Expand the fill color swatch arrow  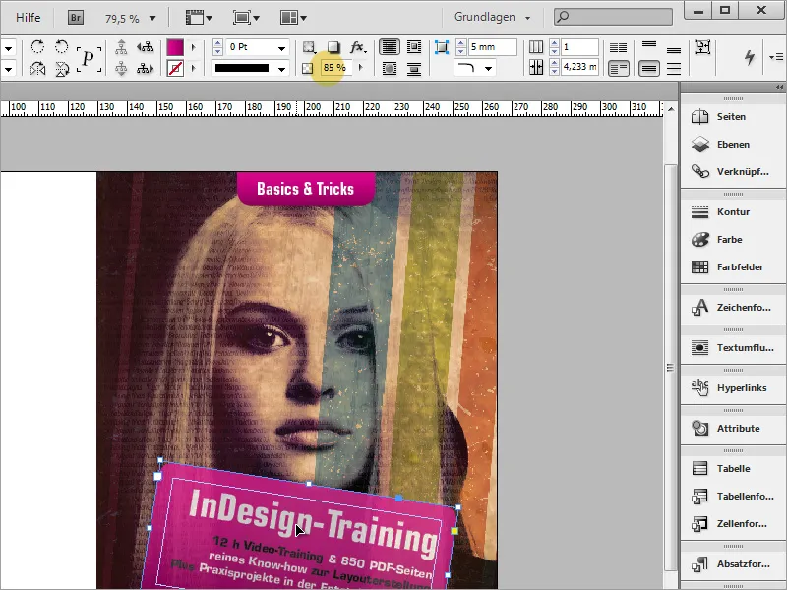[193, 47]
